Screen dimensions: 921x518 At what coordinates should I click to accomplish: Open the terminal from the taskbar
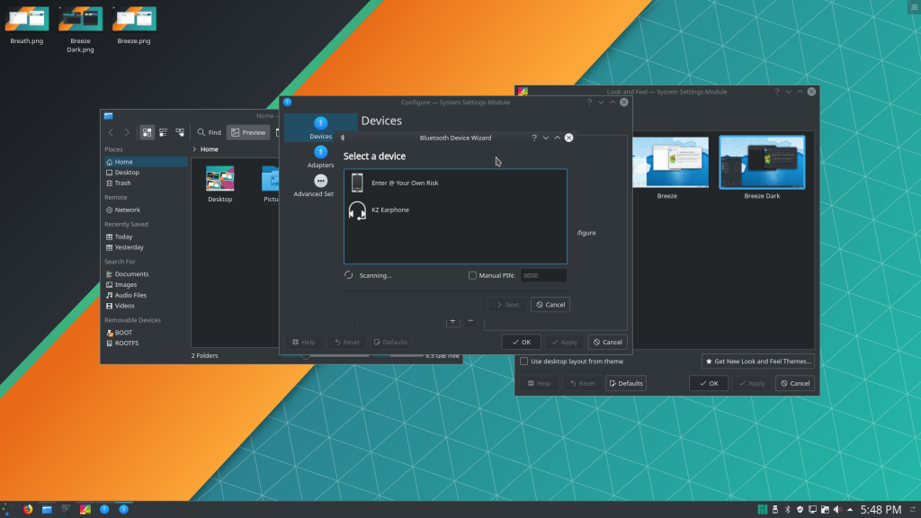[66, 509]
